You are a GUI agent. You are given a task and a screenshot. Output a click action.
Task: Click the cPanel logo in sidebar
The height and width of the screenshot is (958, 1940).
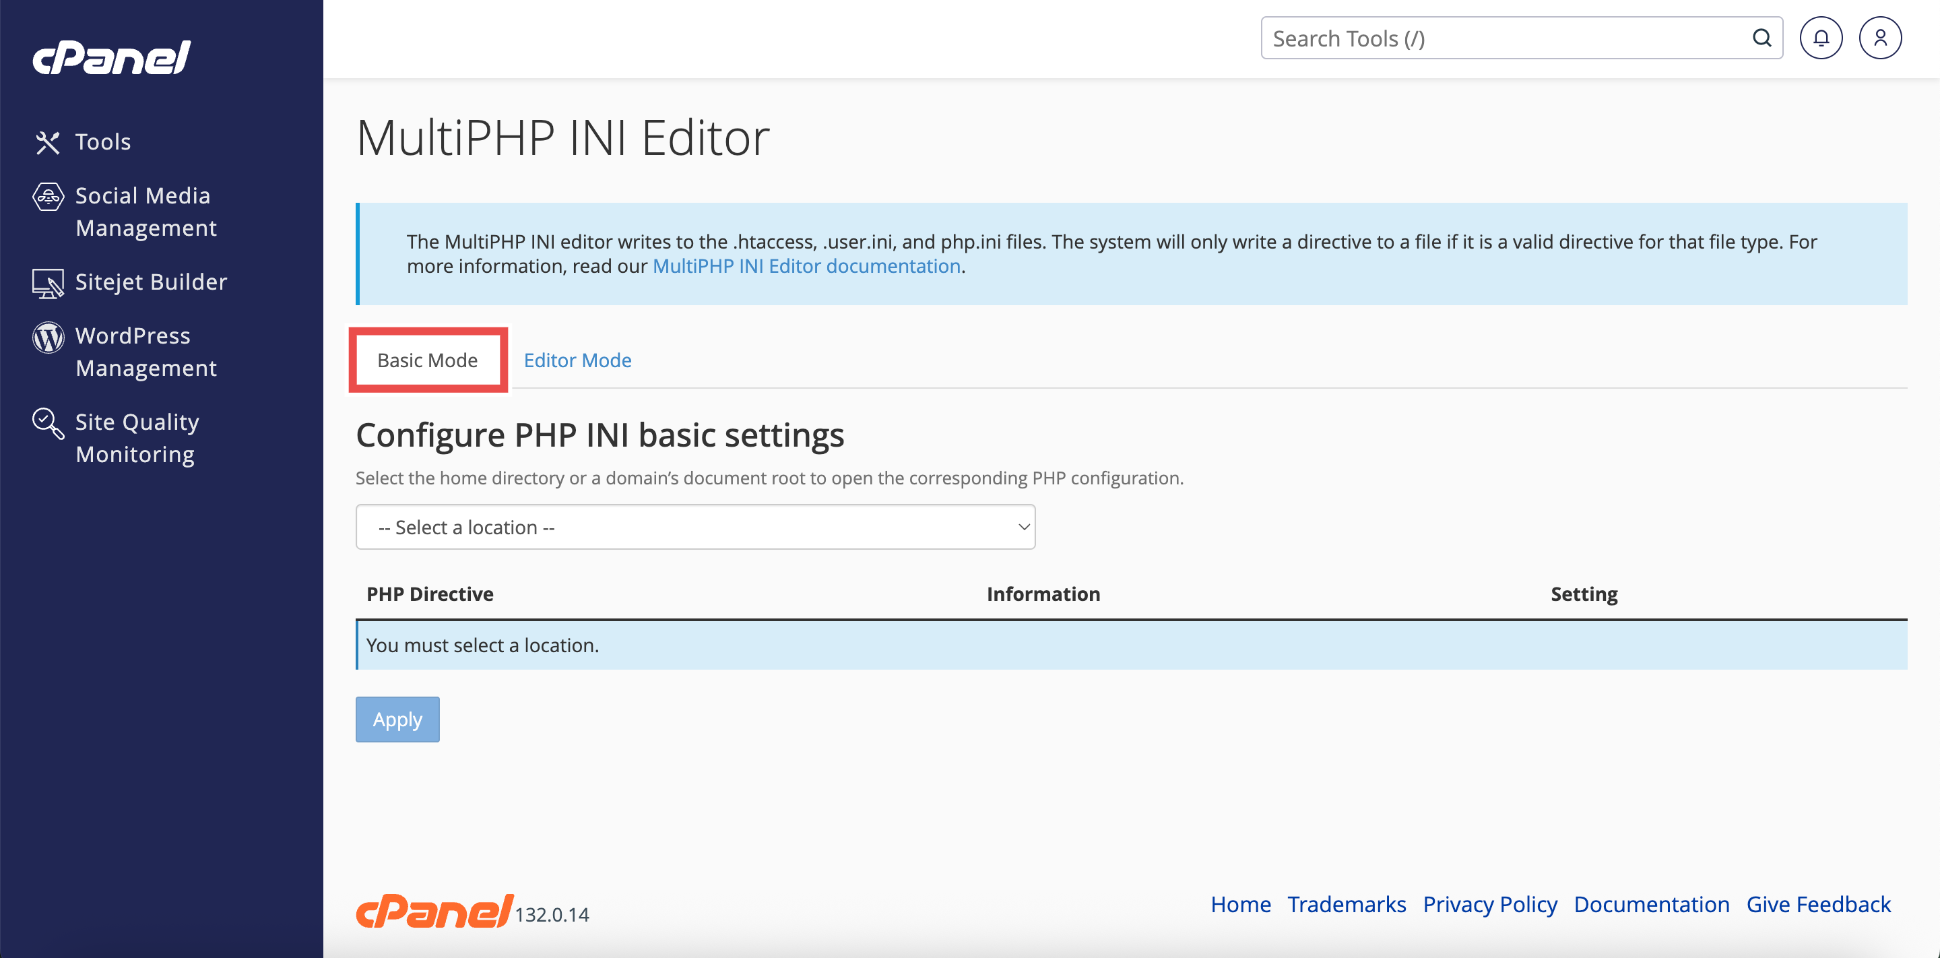coord(111,57)
